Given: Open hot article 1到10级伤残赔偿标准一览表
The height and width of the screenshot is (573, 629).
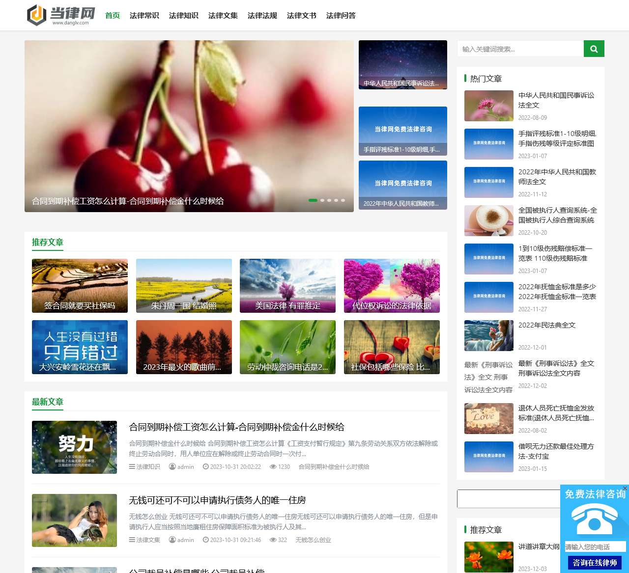Looking at the screenshot, I should click(555, 253).
